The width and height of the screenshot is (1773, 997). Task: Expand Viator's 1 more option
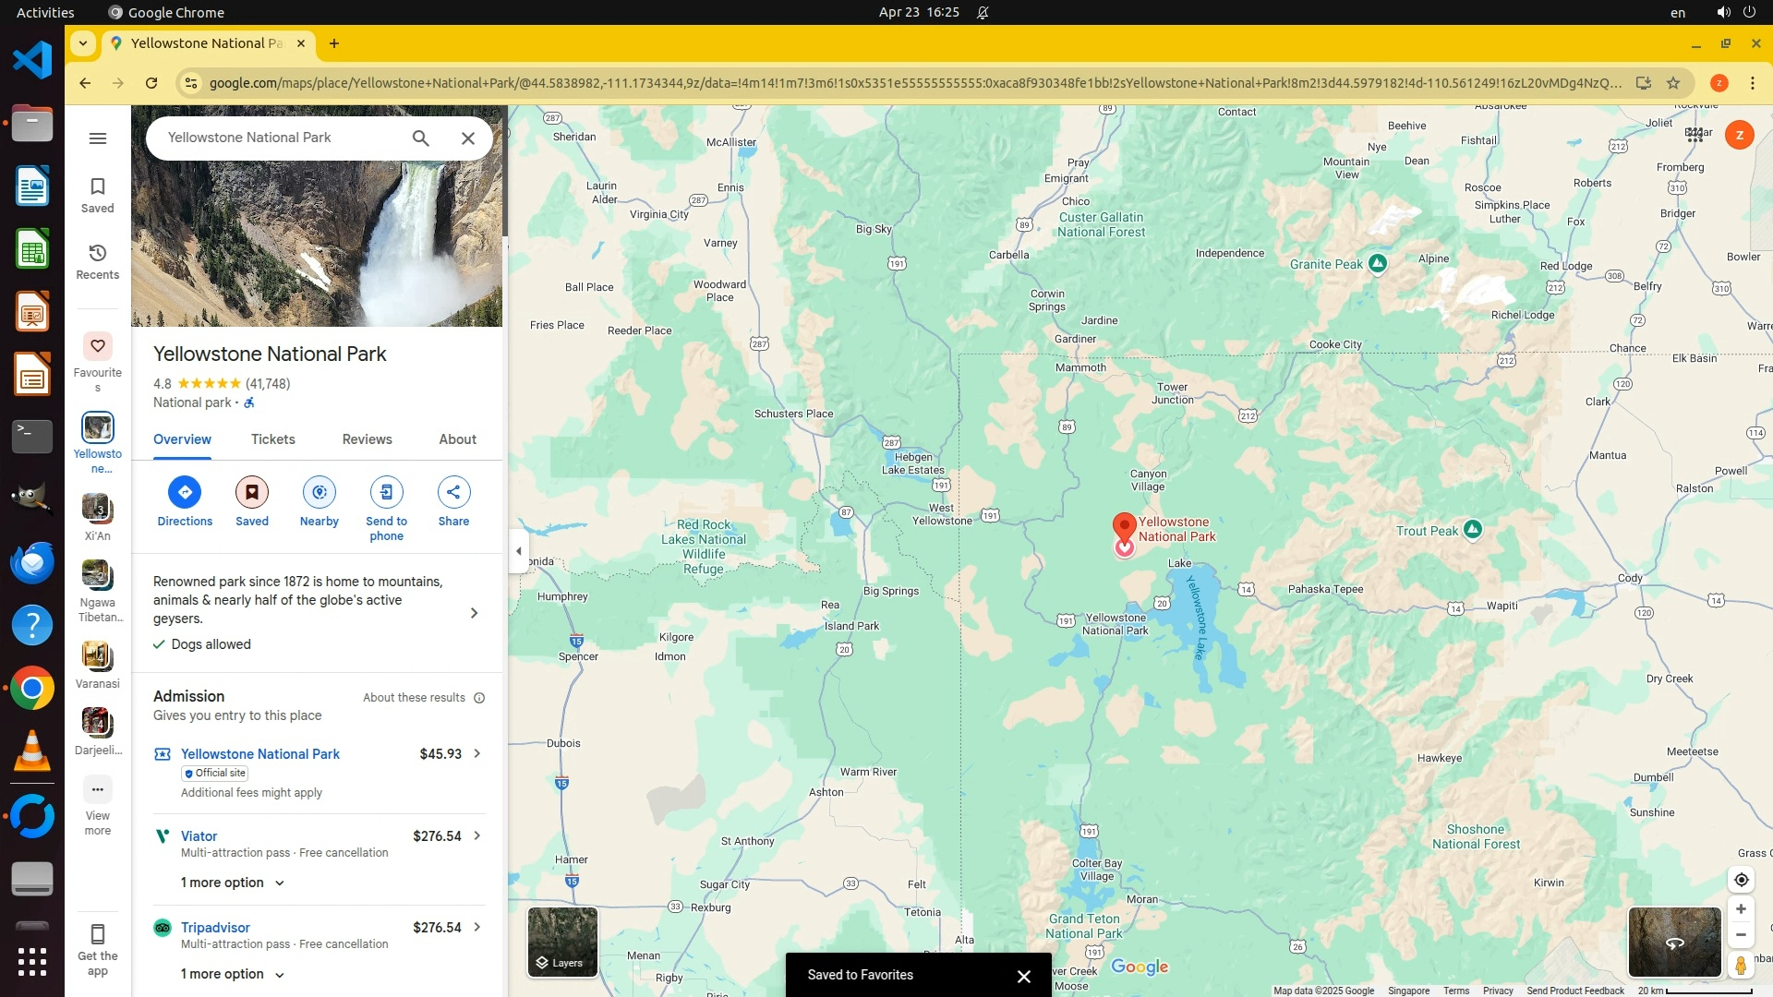[232, 883]
